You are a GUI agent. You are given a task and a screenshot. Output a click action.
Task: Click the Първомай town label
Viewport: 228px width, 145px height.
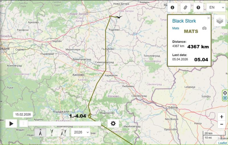(47, 54)
